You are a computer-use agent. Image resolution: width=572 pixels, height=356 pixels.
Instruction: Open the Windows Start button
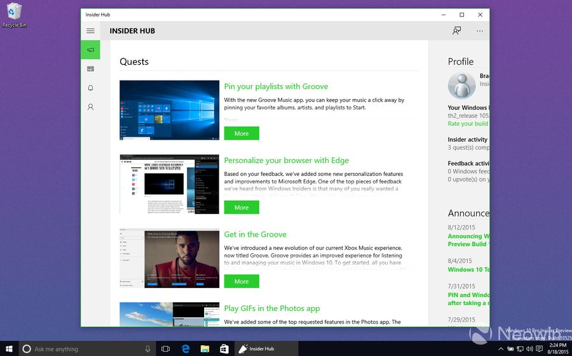(x=9, y=349)
